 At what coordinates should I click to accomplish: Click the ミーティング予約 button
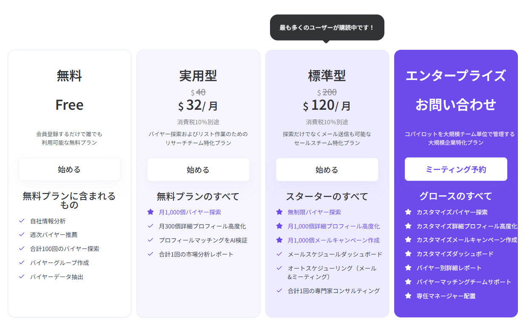[x=456, y=169]
